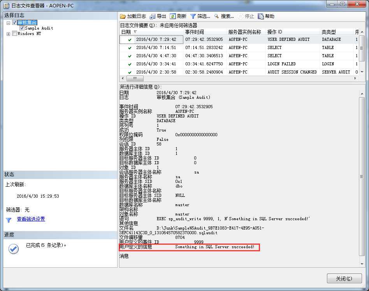Screen dimensions: 369x291
Task: Click the vertical scrollbar thumb of log grid
Action: point(362,48)
